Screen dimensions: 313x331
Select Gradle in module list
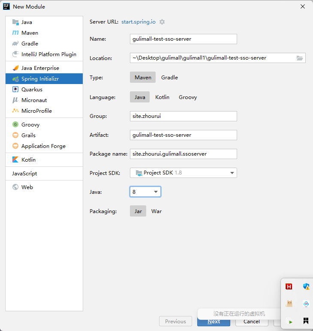[44, 43]
